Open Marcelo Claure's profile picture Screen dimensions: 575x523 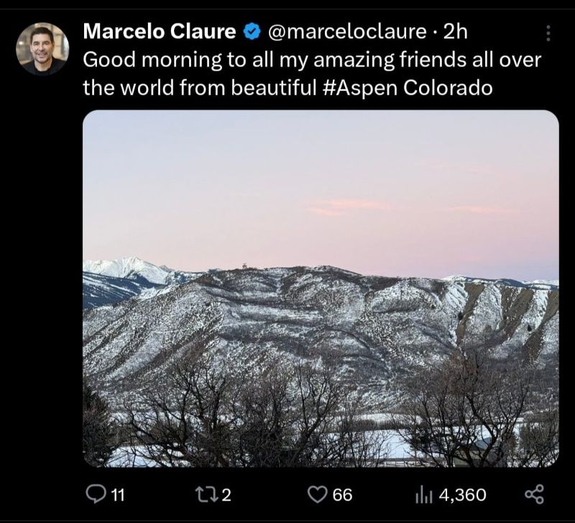coord(42,48)
